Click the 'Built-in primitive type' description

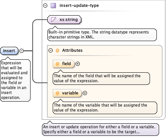(102, 35)
